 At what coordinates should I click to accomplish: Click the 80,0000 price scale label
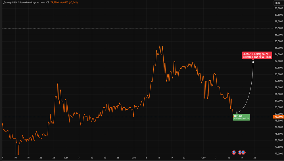pos(279,114)
